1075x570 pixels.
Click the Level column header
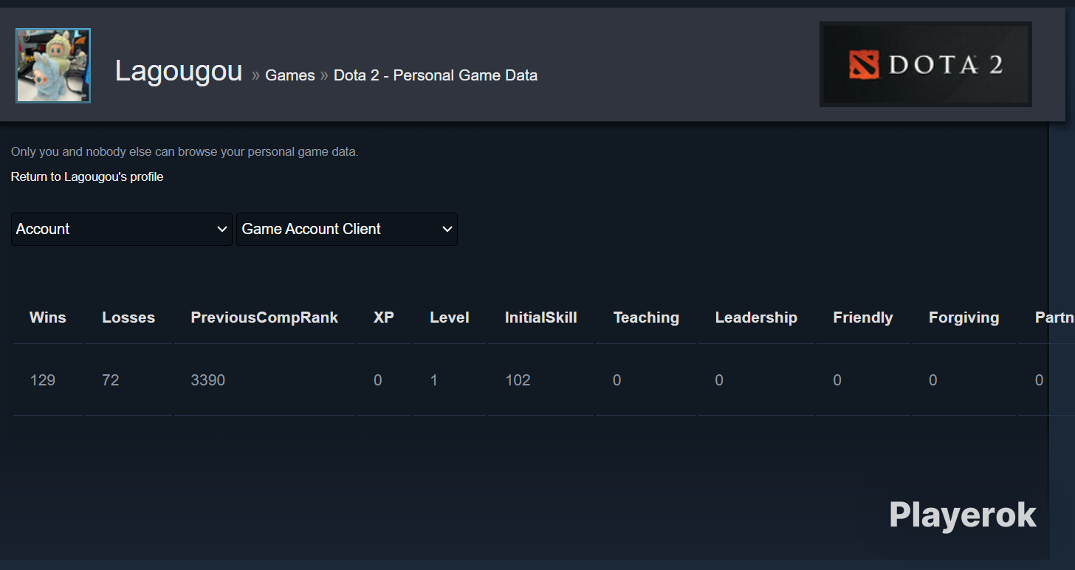click(450, 317)
